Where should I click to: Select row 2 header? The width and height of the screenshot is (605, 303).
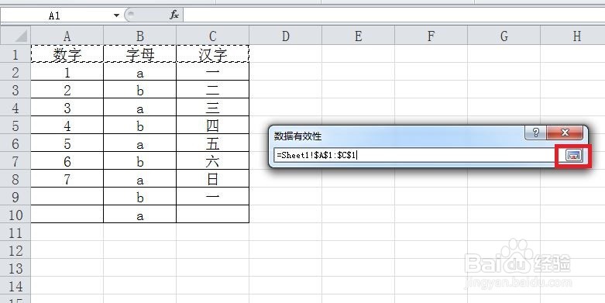15,72
